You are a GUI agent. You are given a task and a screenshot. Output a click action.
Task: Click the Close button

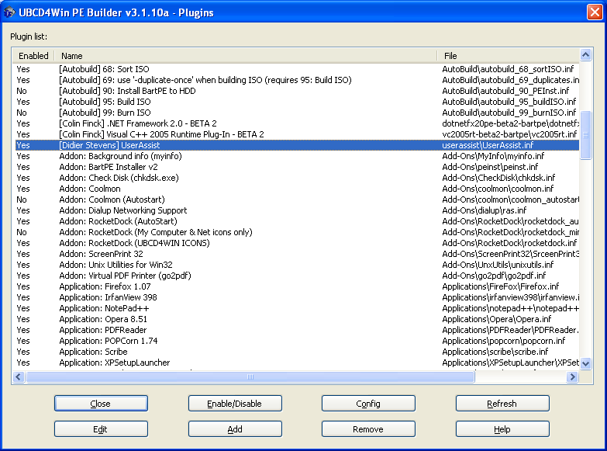click(x=101, y=404)
